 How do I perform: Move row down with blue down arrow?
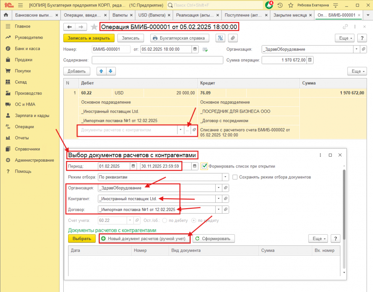tap(111, 71)
